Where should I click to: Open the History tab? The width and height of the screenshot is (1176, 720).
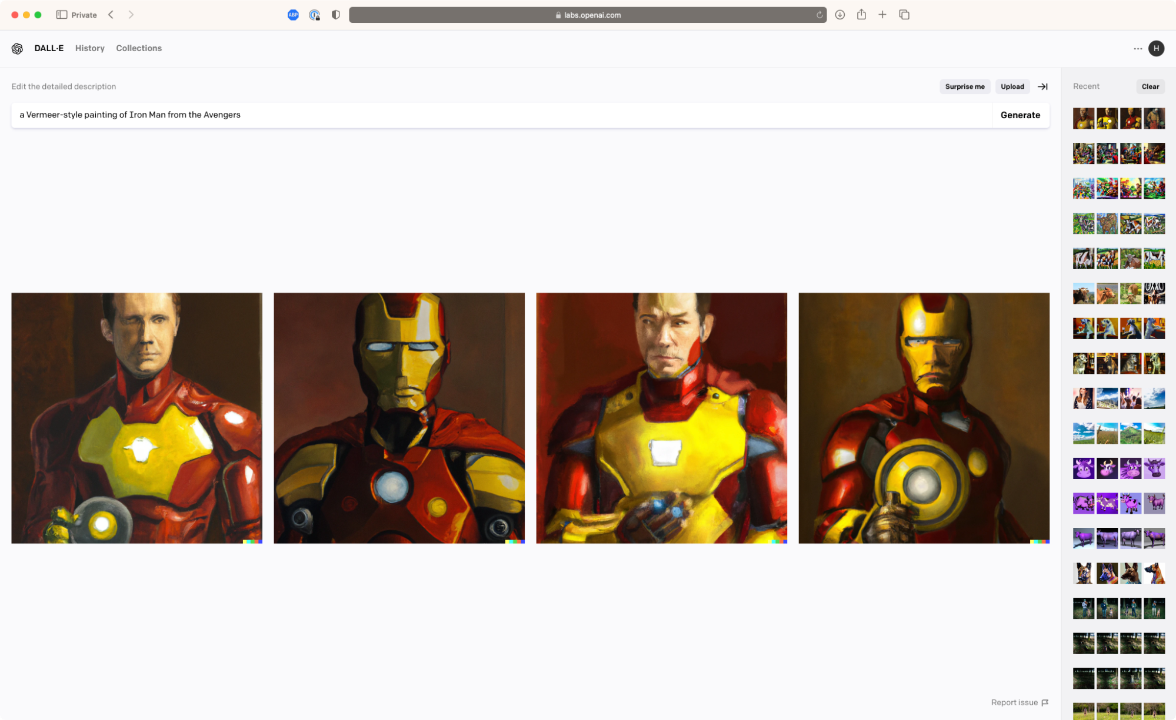[89, 48]
